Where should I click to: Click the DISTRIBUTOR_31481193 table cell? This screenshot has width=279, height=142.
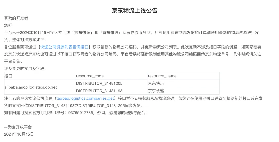point(112,91)
